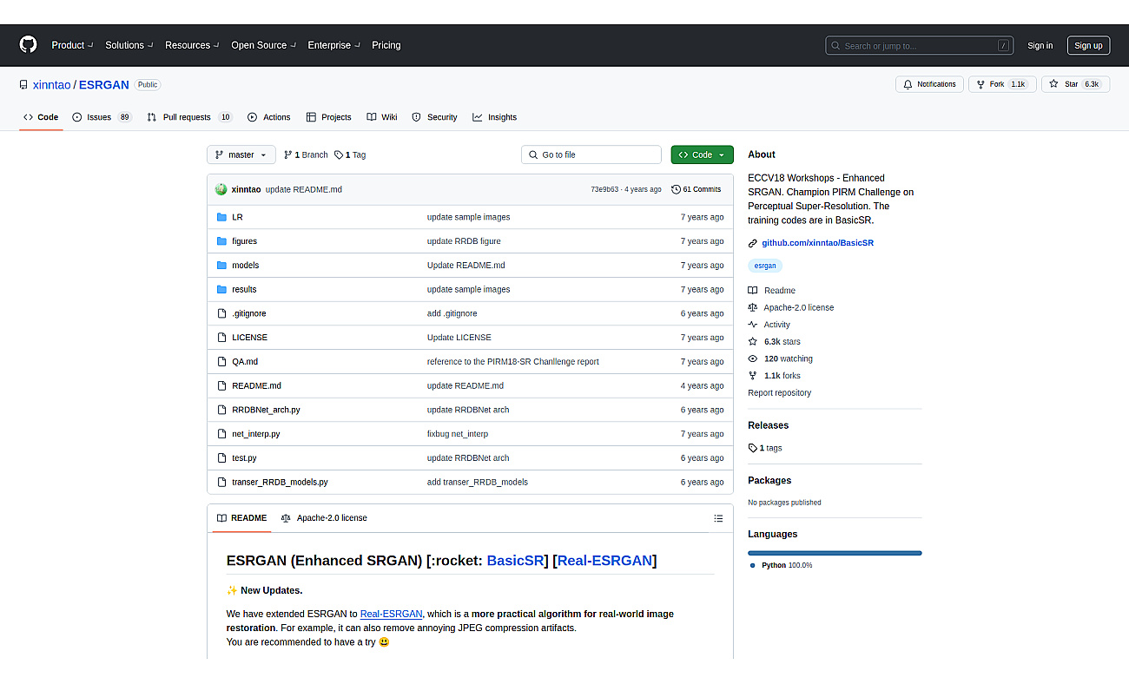Screen dimensions: 1129x684
Task: Select the Apache-2.0 license tab
Action: click(x=324, y=518)
